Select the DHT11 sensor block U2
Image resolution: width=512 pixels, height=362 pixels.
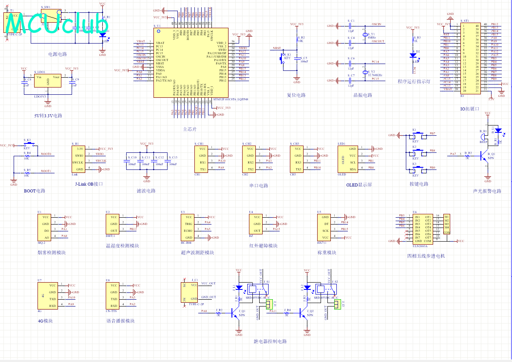(x=113, y=224)
